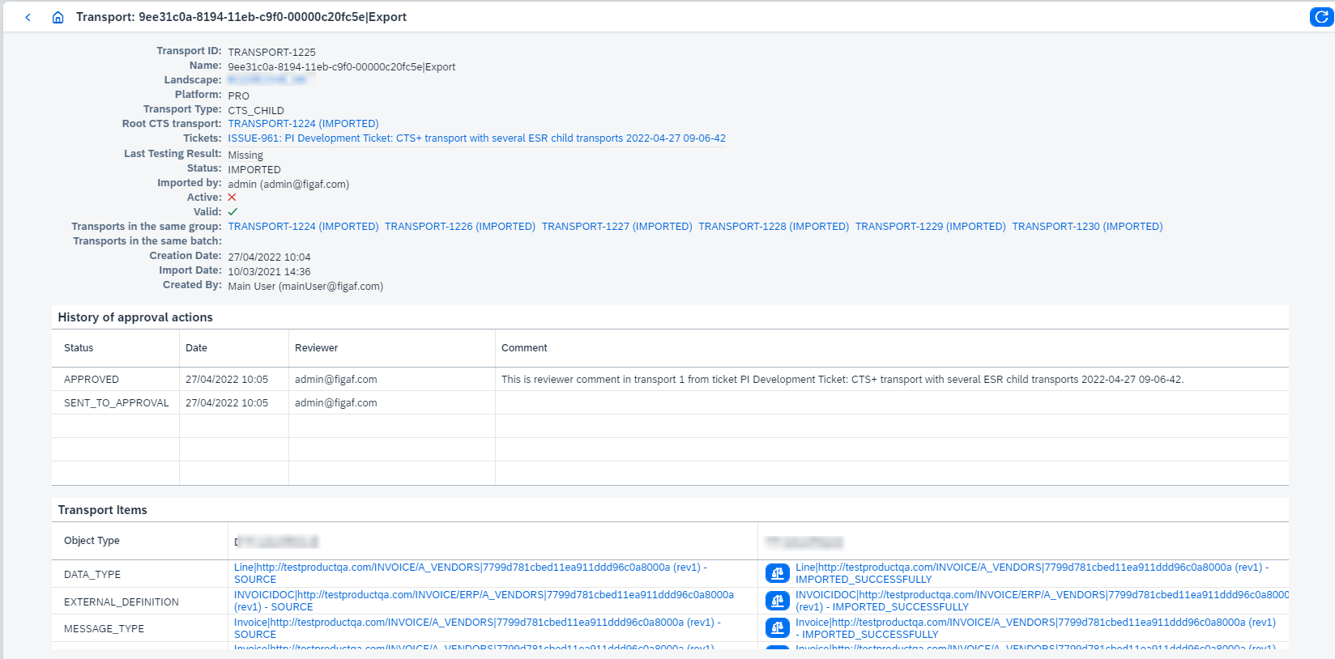Image resolution: width=1335 pixels, height=659 pixels.
Task: Open ticket ISSUE-961 link
Action: [476, 138]
